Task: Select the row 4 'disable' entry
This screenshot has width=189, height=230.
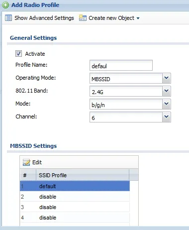Action: pos(75,218)
